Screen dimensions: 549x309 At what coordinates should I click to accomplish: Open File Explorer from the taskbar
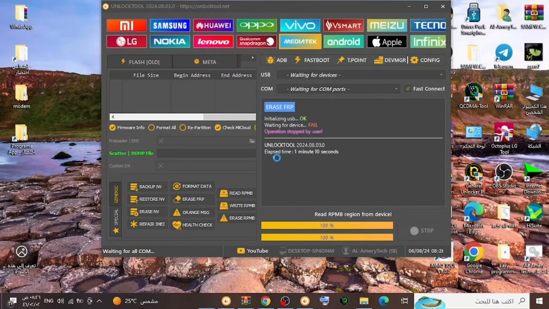364,301
